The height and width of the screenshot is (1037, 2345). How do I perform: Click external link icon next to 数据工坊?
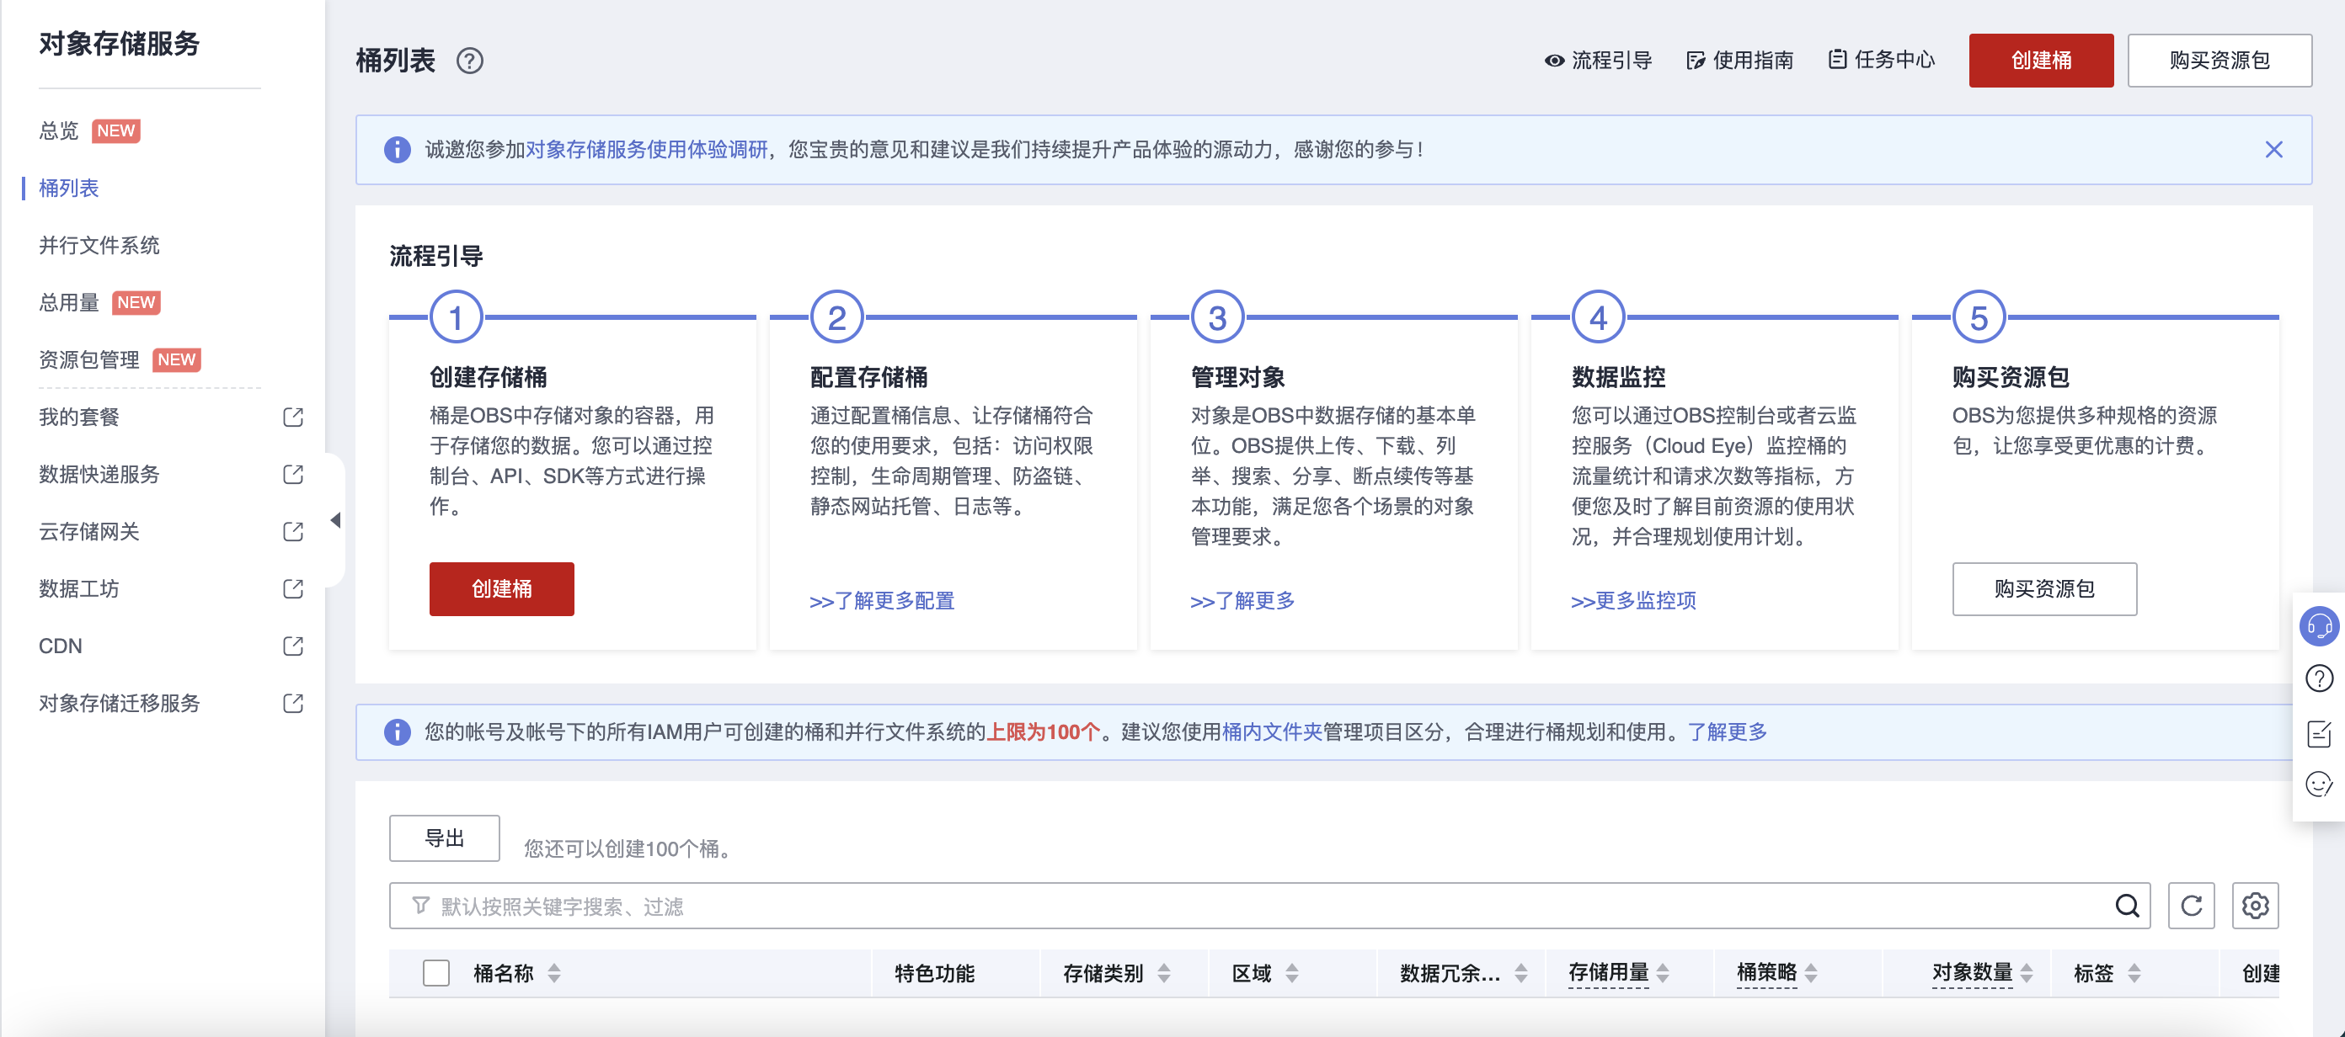click(x=292, y=589)
